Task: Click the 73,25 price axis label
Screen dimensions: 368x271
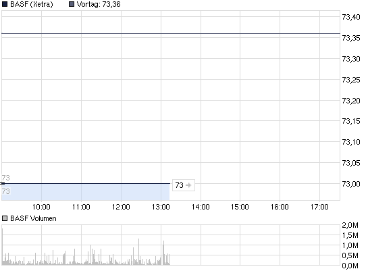Action: click(x=351, y=80)
